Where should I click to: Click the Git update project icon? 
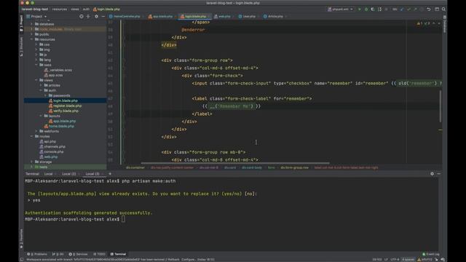[x=402, y=9]
